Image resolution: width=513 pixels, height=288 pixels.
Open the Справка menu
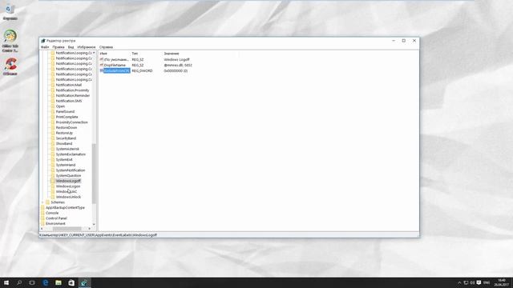point(106,47)
